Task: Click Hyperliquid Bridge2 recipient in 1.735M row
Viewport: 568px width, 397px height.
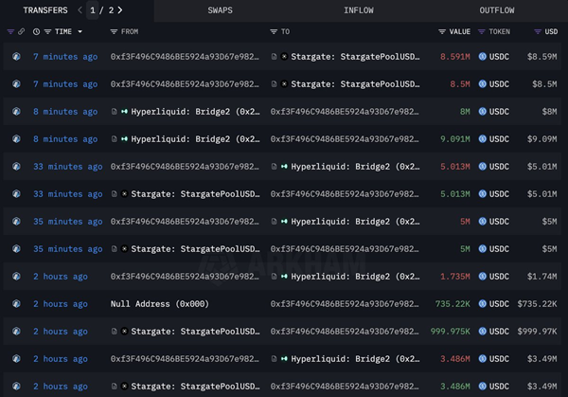Action: point(355,277)
